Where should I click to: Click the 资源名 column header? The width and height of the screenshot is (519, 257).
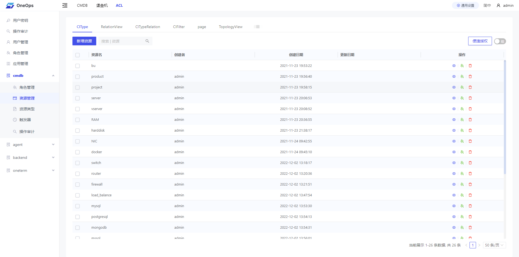(97, 55)
